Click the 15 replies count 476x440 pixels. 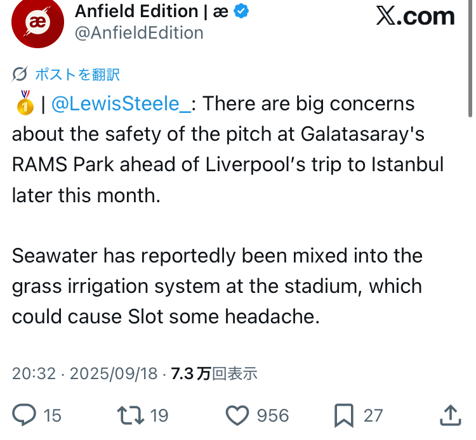[53, 415]
